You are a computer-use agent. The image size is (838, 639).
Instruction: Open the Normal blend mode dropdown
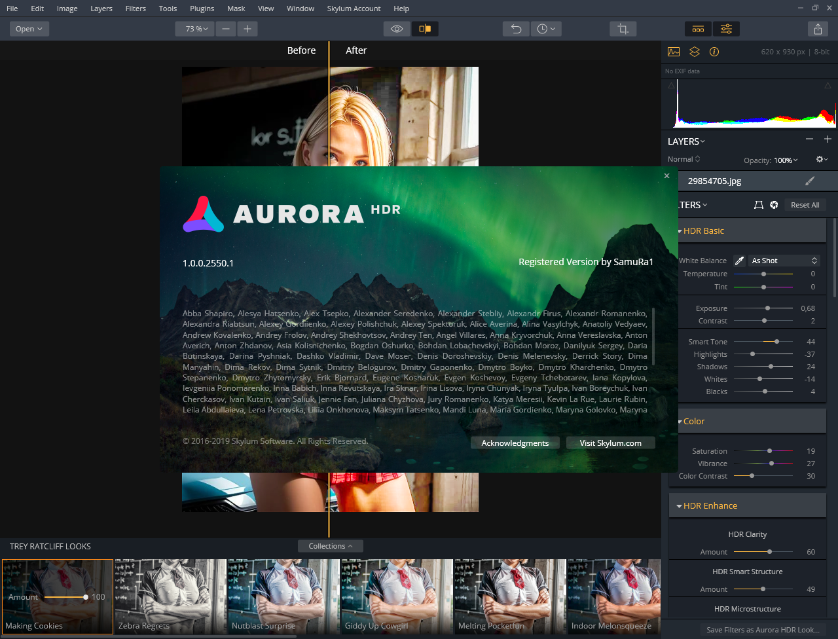[684, 160]
